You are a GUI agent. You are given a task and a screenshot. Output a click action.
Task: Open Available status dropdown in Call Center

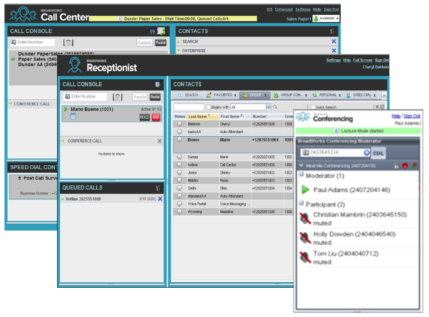[x=329, y=18]
